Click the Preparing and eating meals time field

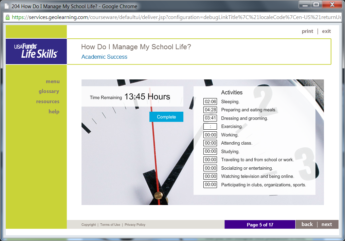[x=210, y=110]
